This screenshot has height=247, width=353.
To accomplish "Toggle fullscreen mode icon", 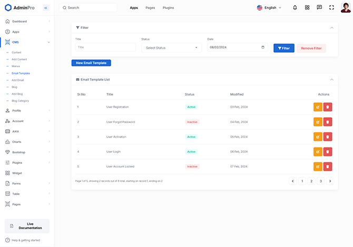I will (331, 7).
